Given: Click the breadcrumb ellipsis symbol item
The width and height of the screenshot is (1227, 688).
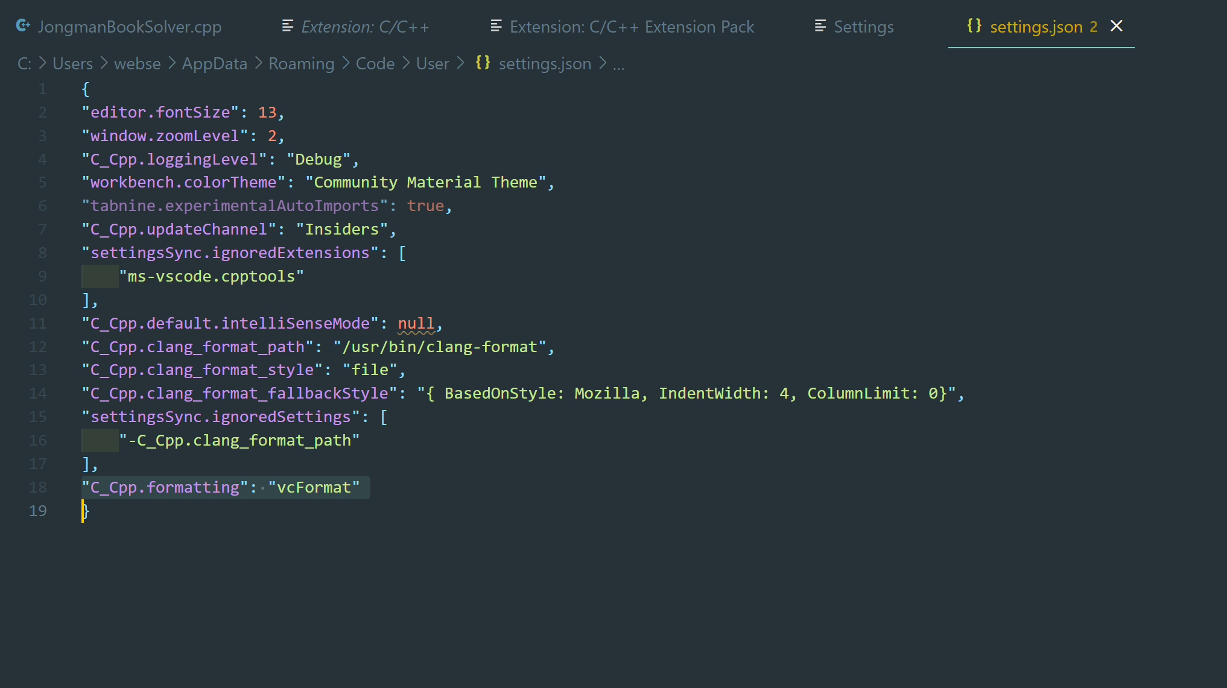Looking at the screenshot, I should coord(618,64).
